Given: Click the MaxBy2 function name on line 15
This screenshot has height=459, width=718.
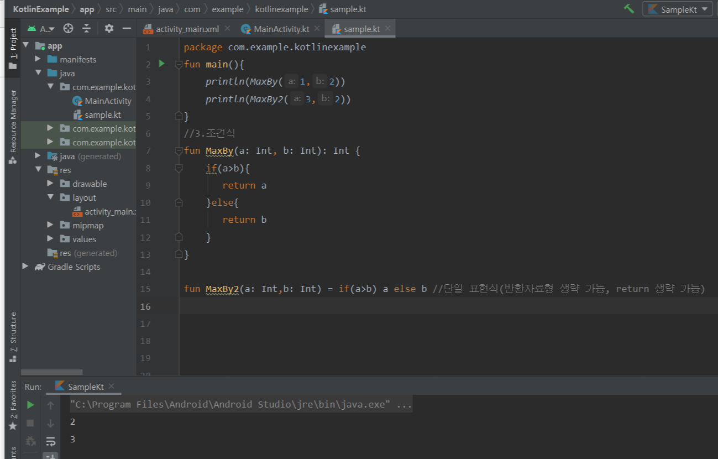Looking at the screenshot, I should 222,289.
